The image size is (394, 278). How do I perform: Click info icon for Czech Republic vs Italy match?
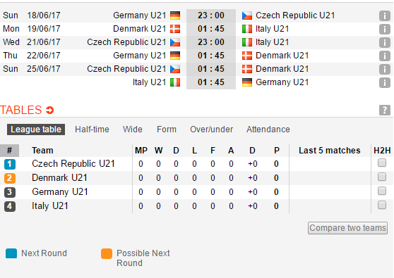pos(384,42)
